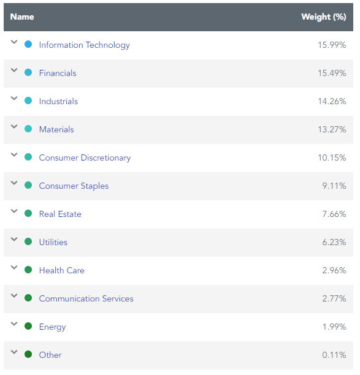
Task: Click the teal Materials color dot
Action: (x=28, y=129)
